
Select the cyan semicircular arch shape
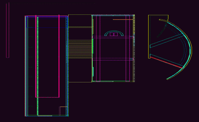tap(114, 33)
